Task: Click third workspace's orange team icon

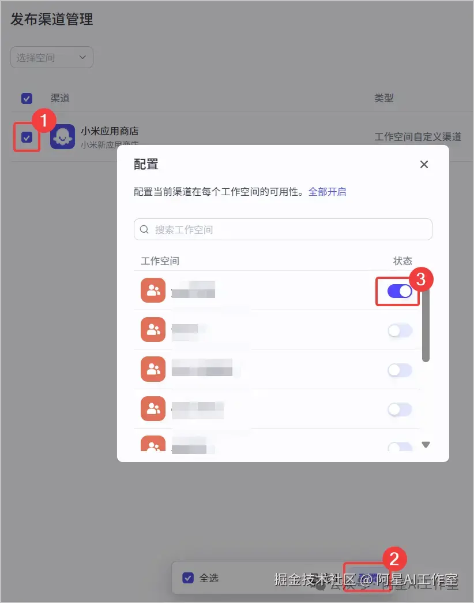Action: (x=153, y=369)
